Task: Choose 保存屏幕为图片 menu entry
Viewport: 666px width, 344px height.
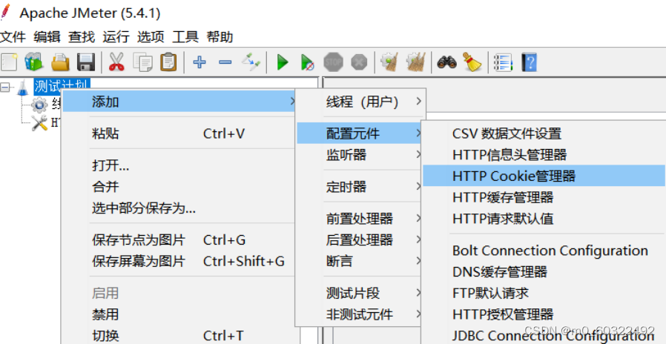Action: [x=179, y=261]
